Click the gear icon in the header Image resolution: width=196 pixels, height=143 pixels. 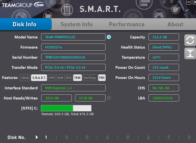(x=175, y=10)
